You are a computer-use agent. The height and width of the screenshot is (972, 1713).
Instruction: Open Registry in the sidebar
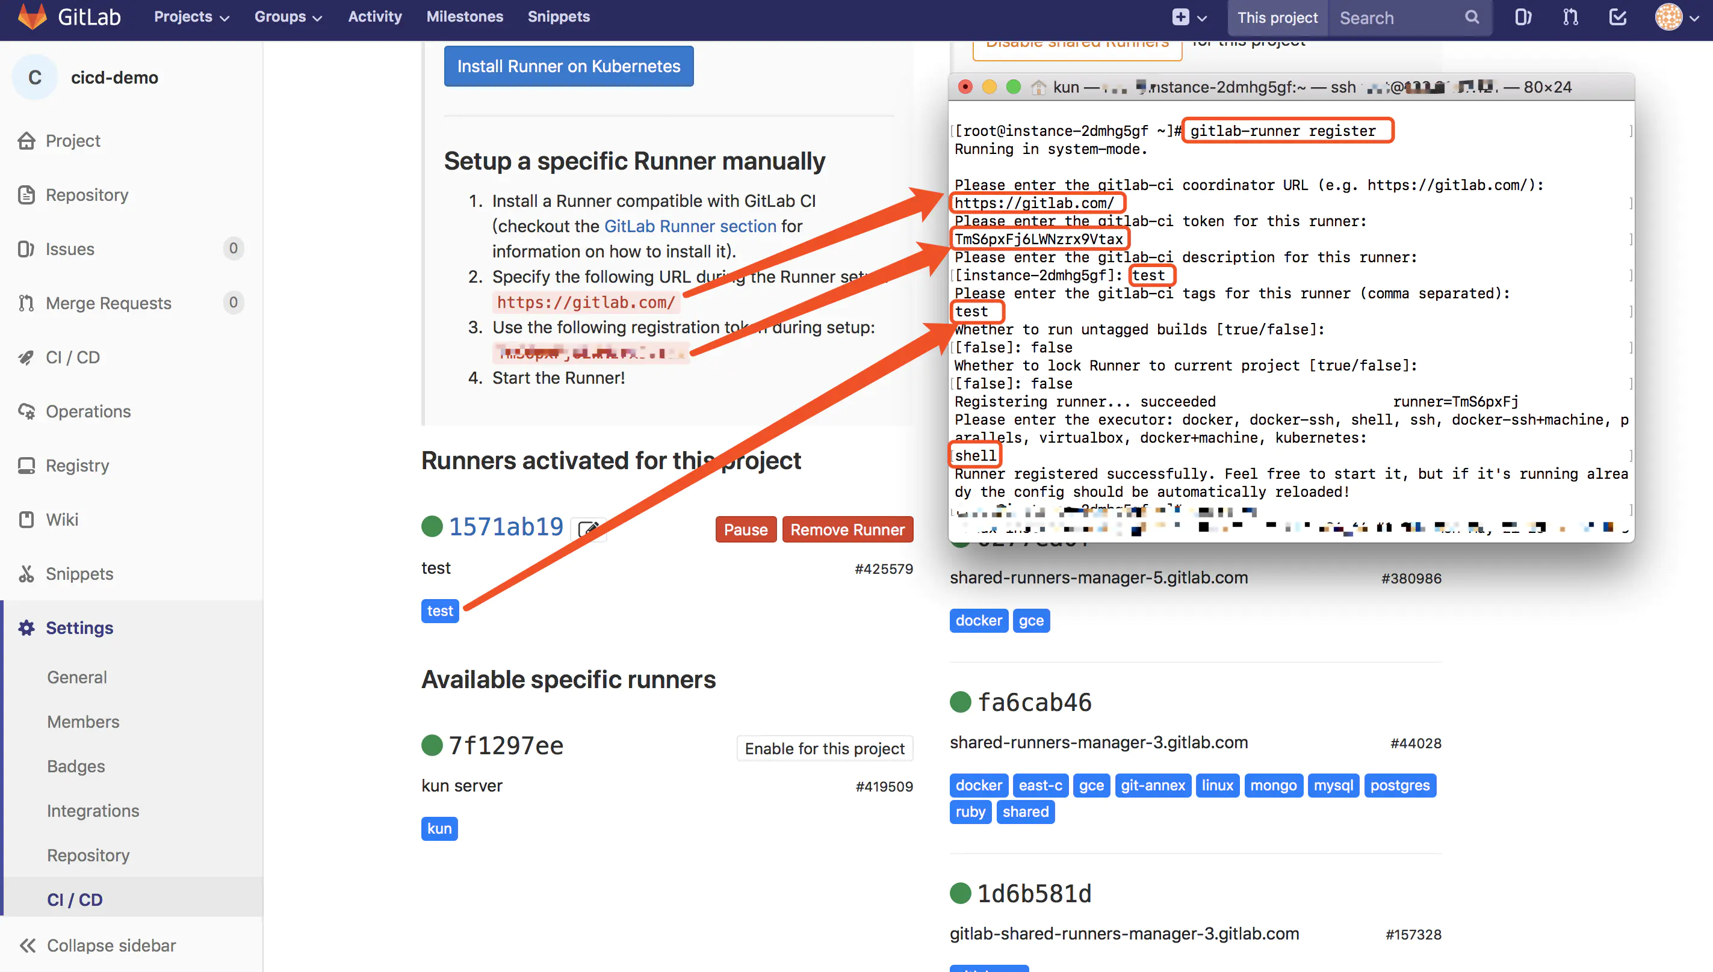(x=77, y=466)
